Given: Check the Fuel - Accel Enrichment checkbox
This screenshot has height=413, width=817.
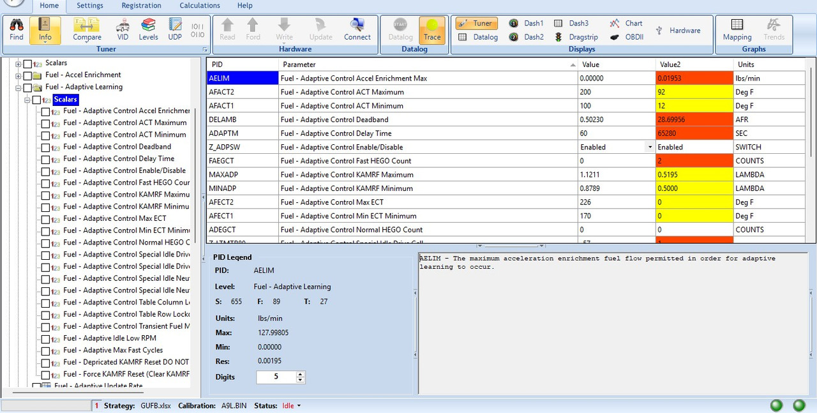Looking at the screenshot, I should [x=27, y=75].
